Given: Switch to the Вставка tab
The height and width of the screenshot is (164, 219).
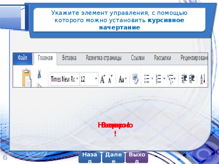Looking at the screenshot, I should click(x=69, y=58).
